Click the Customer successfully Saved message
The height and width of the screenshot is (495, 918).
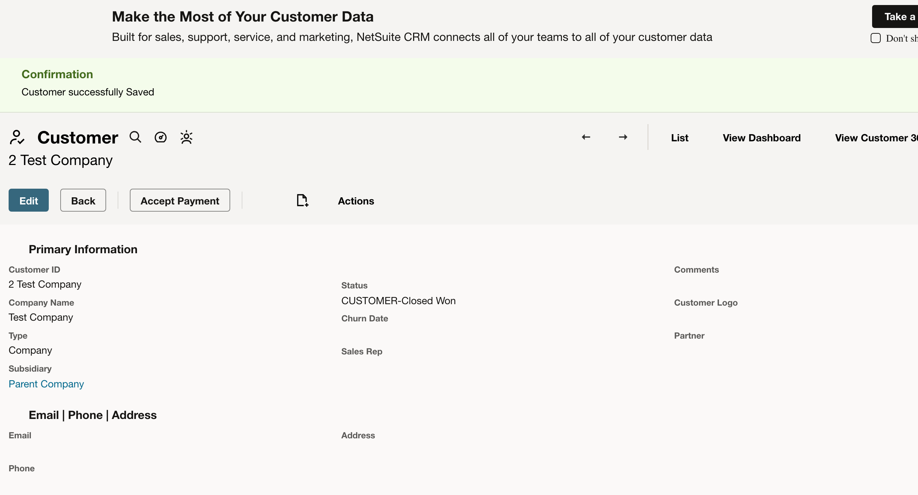(88, 92)
